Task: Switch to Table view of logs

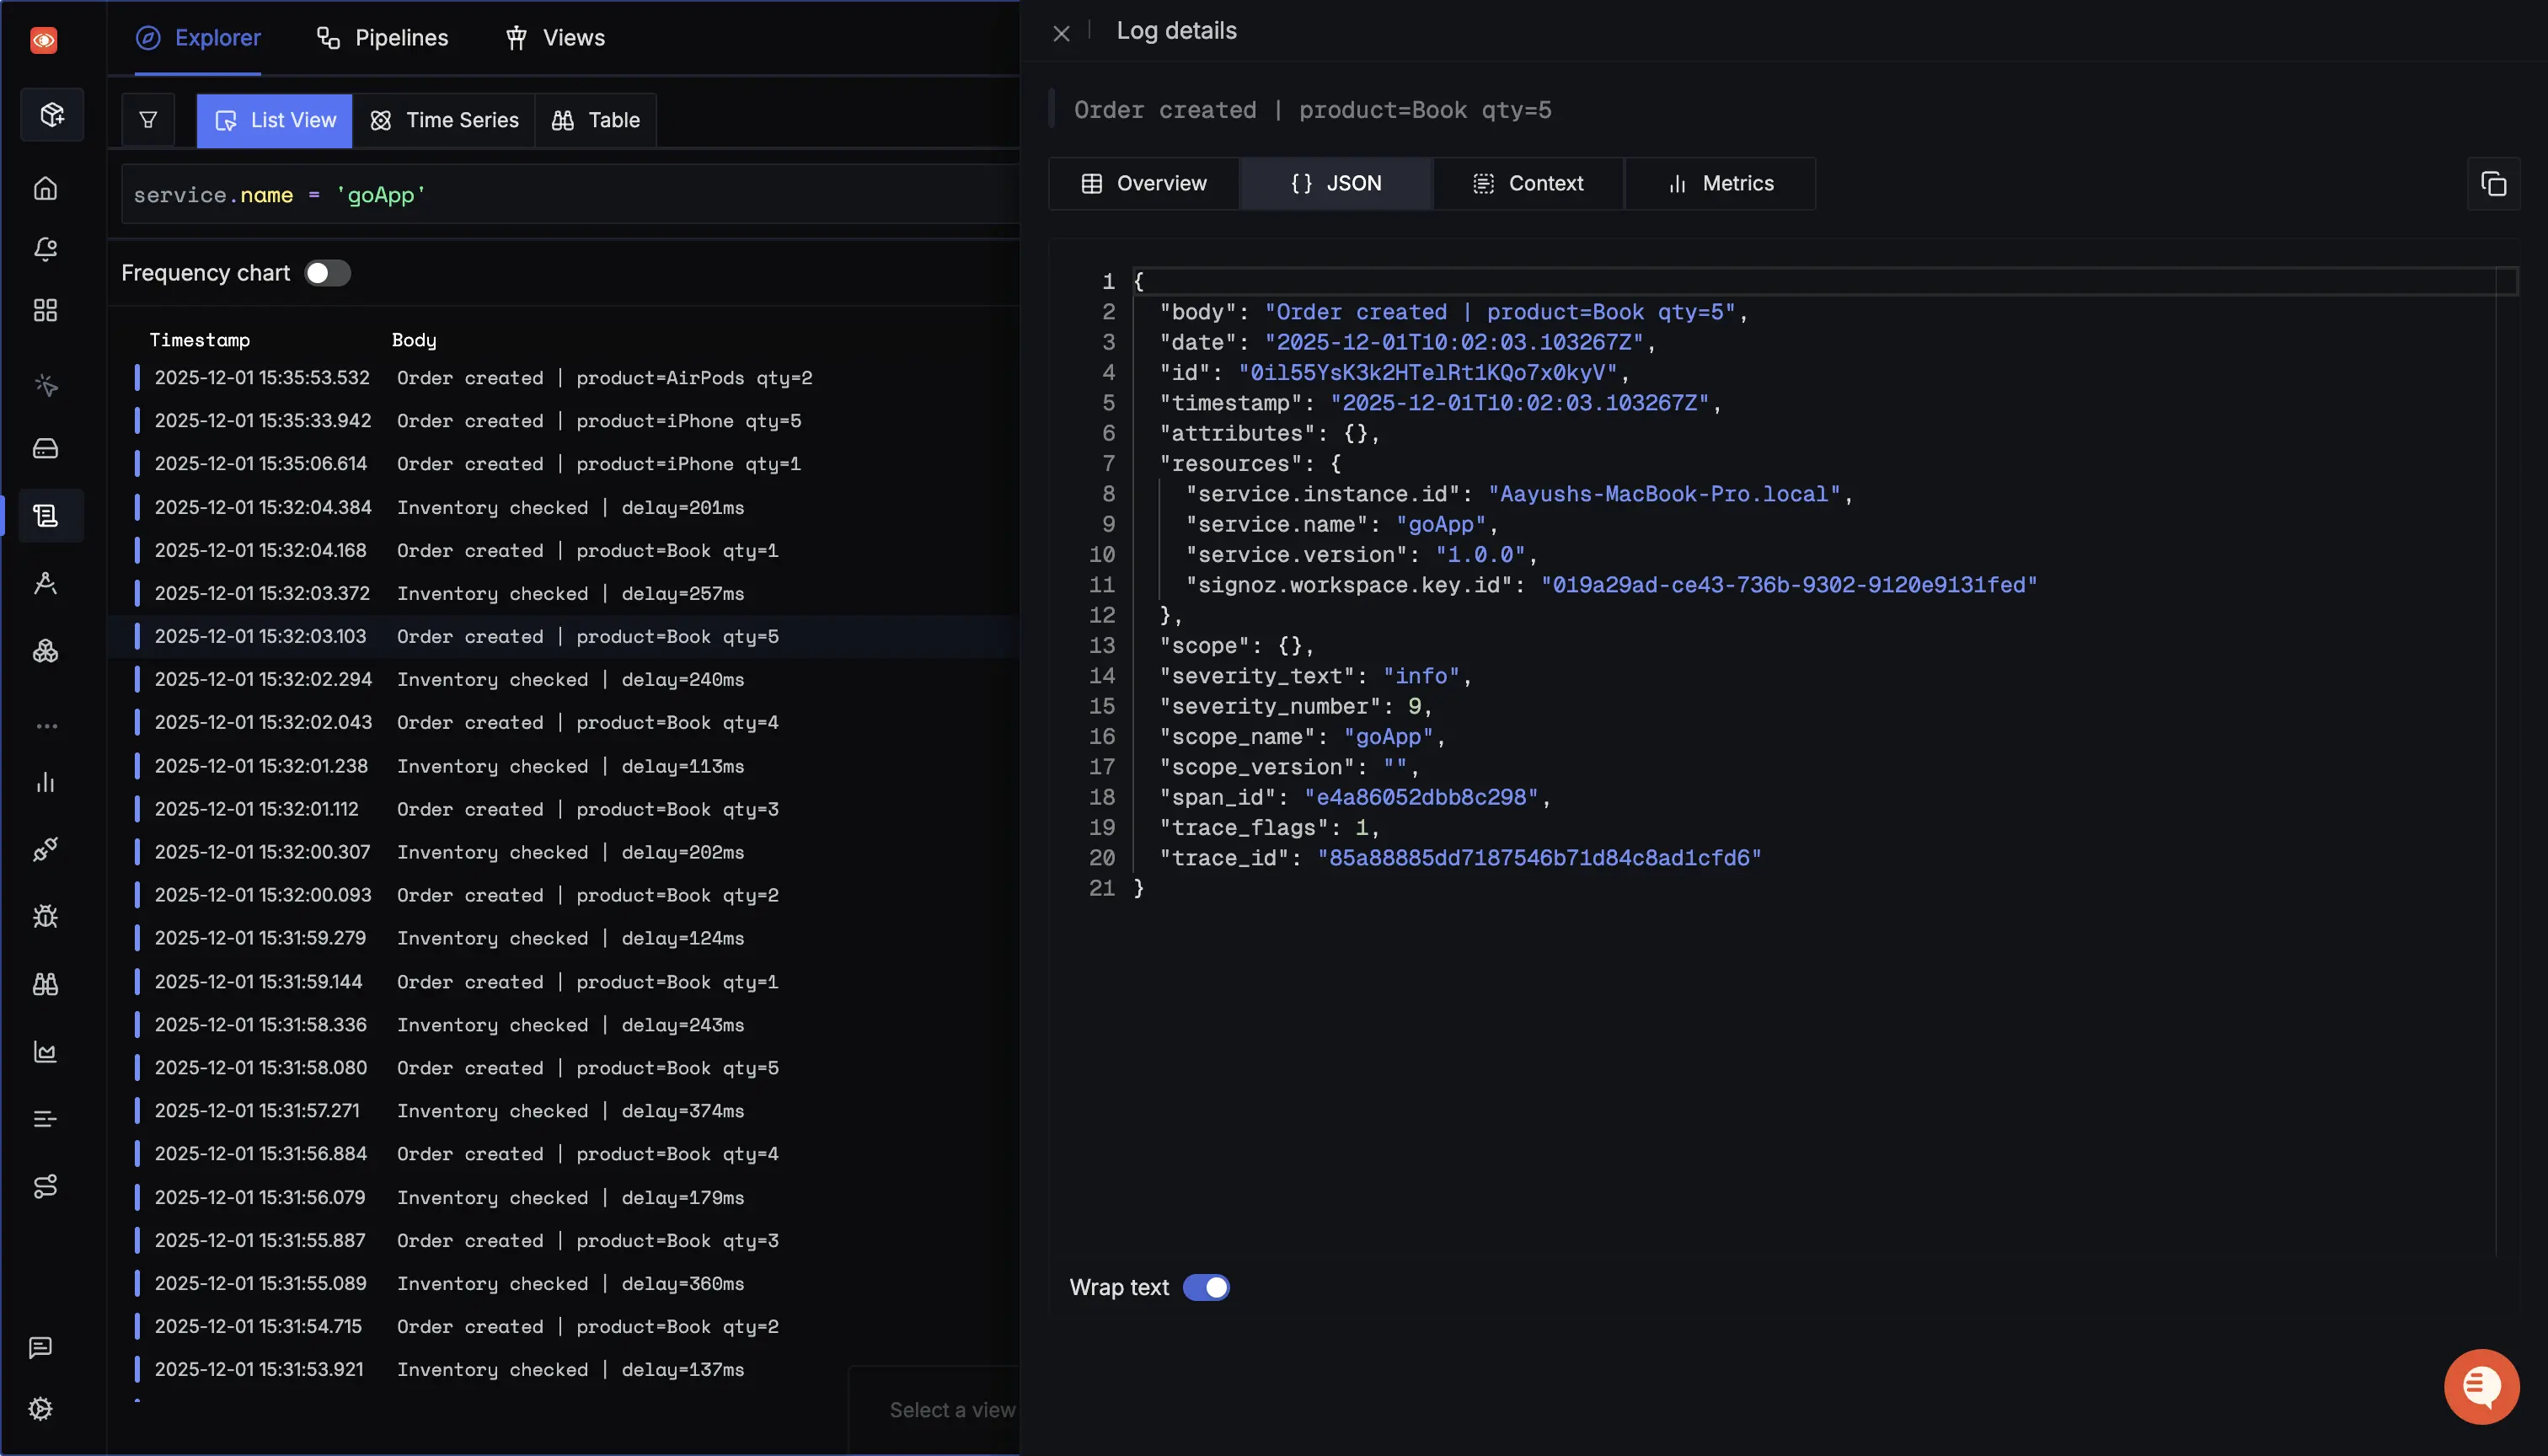Action: (x=595, y=120)
